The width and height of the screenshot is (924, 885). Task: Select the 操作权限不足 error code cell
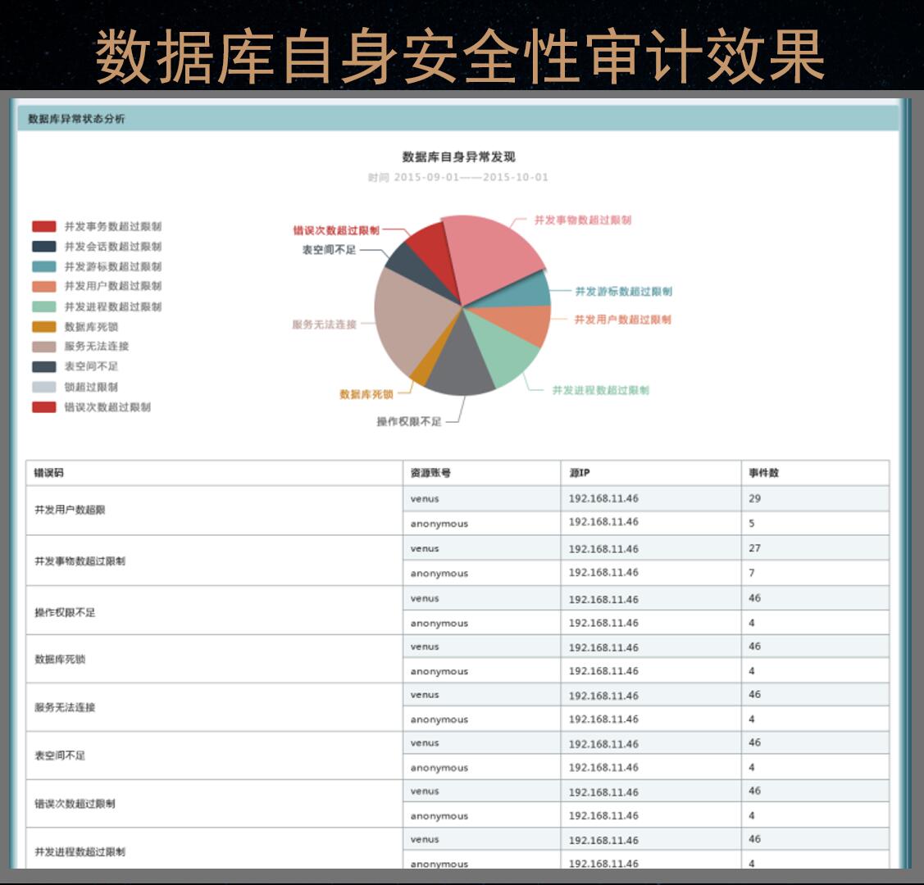(65, 612)
